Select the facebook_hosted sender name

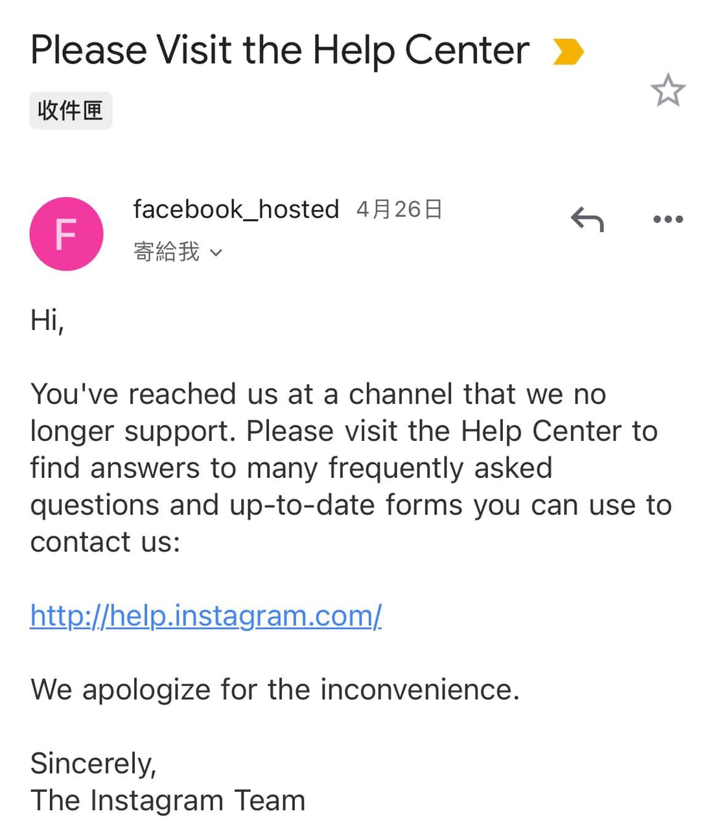[236, 209]
